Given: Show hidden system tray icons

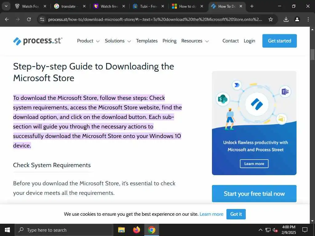Looking at the screenshot, I should 260,230.
